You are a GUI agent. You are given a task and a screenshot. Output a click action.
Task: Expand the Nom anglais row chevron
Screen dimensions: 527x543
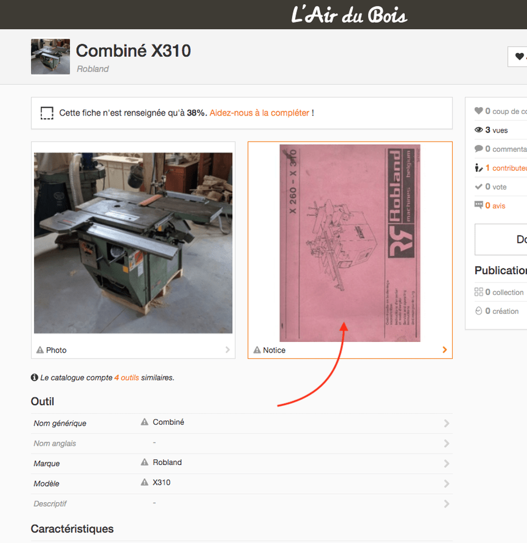coord(446,443)
